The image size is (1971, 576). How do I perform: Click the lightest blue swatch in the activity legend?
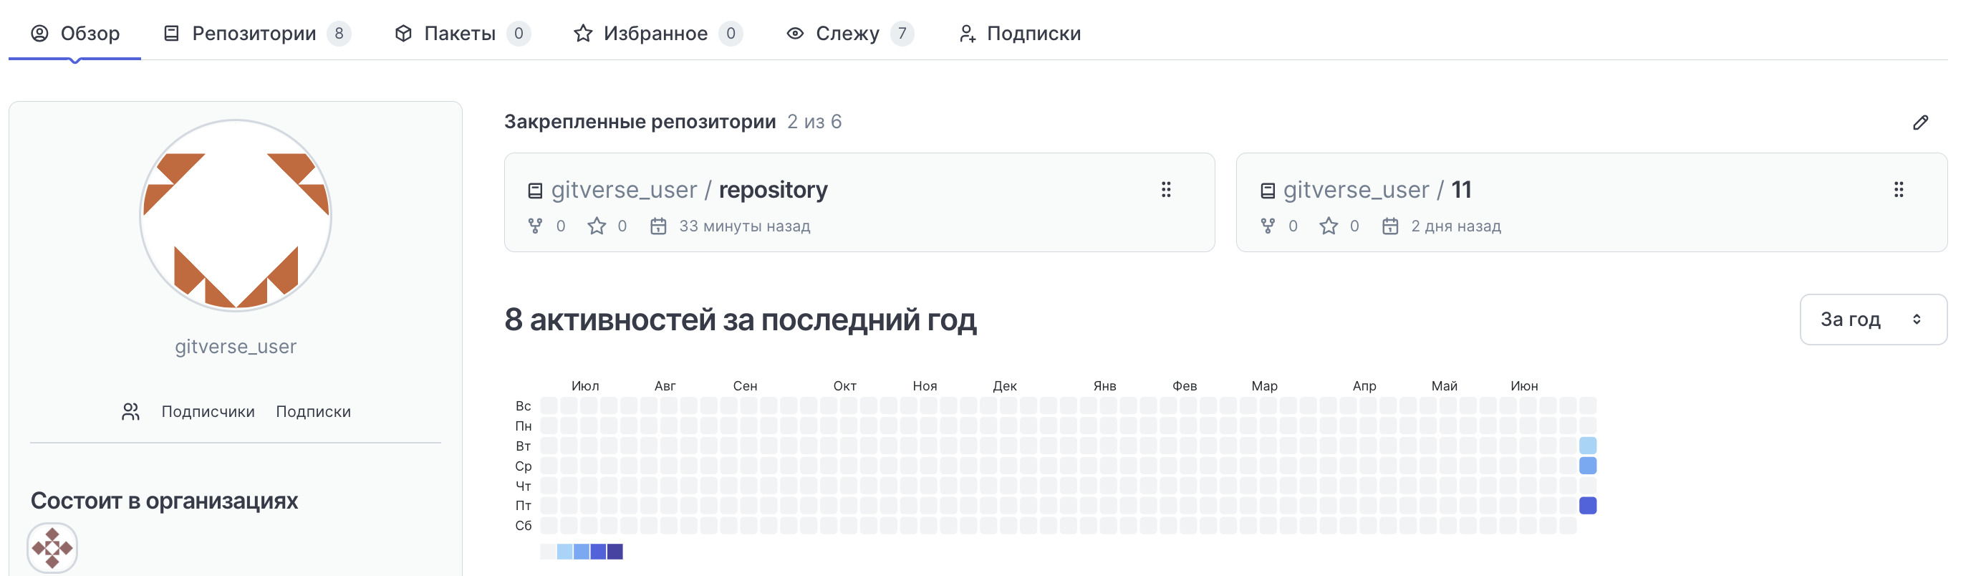tap(564, 552)
